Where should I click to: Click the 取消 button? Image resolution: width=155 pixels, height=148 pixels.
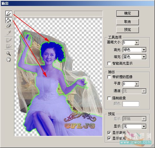tap(127, 22)
